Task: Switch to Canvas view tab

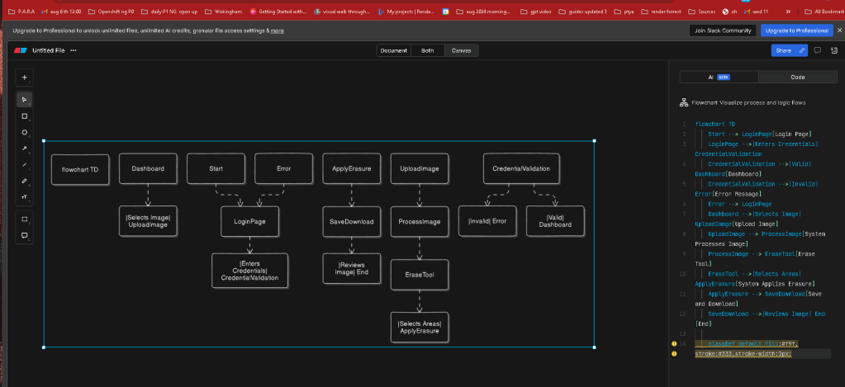Action: (x=461, y=50)
